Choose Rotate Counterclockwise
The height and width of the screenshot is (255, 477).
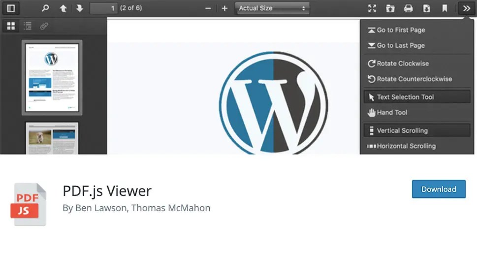(x=417, y=79)
